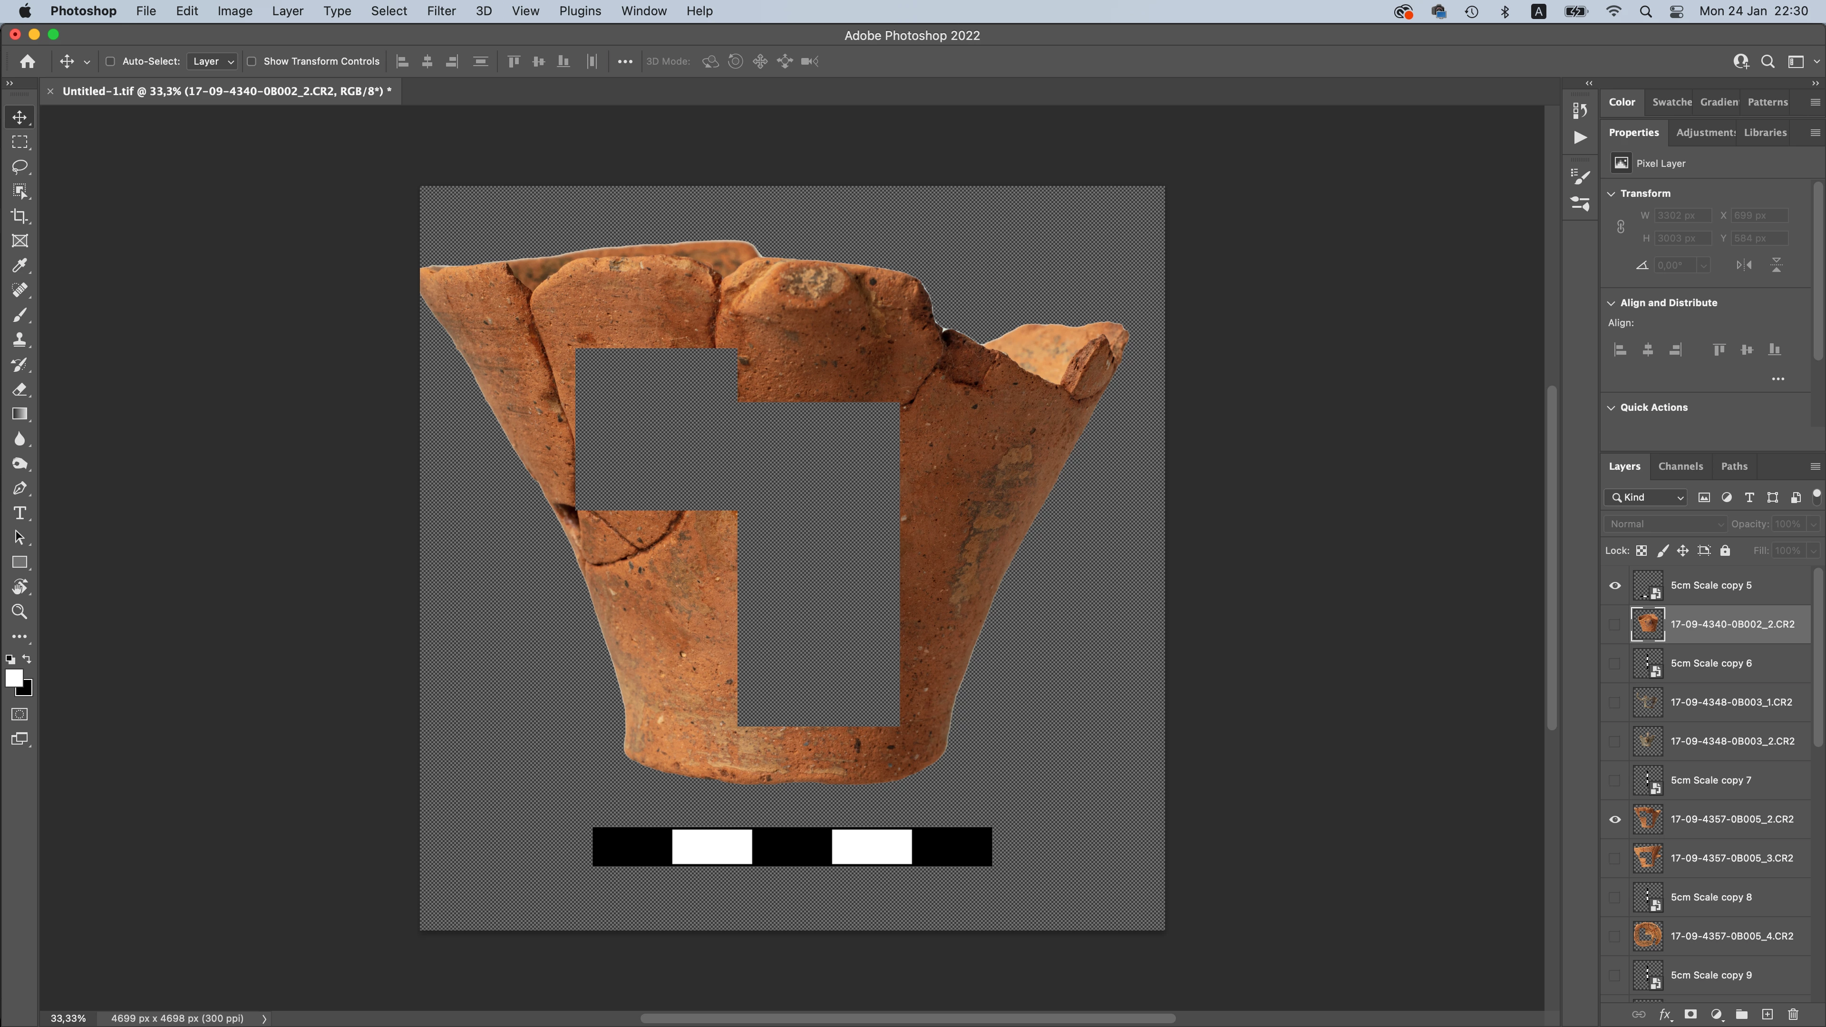Enable the Auto-Select checkbox

(x=111, y=62)
